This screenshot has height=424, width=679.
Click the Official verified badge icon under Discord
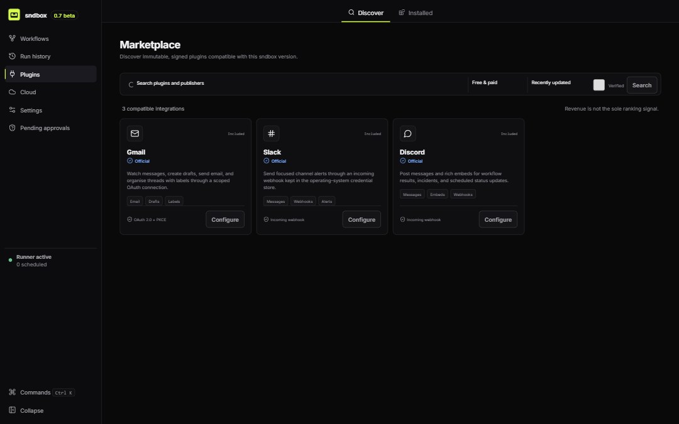403,161
